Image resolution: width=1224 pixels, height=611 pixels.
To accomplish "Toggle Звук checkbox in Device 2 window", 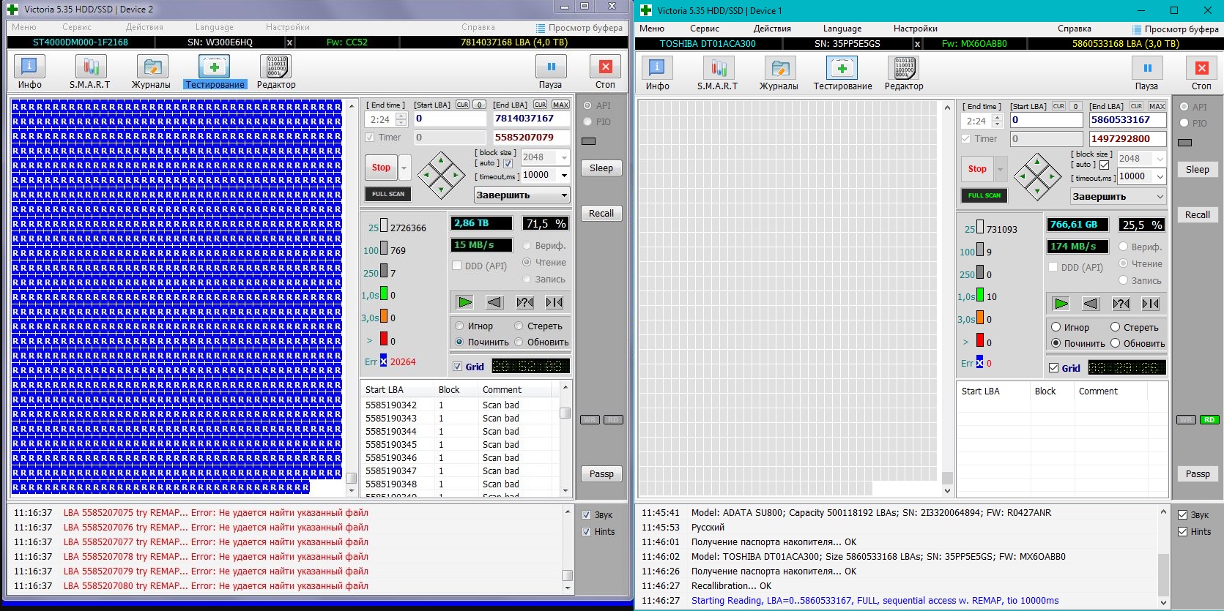I will (x=586, y=514).
